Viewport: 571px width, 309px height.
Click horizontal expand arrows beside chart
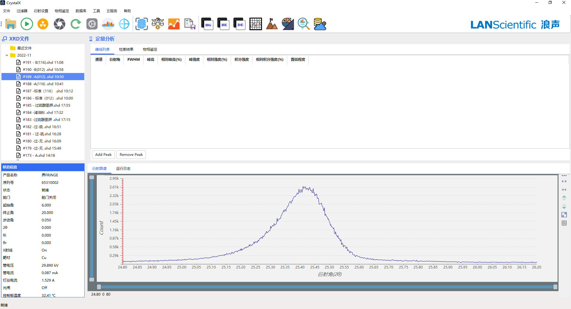tap(564, 181)
